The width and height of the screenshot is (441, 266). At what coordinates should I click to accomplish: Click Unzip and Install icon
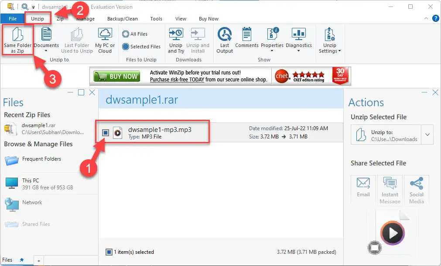click(x=198, y=34)
